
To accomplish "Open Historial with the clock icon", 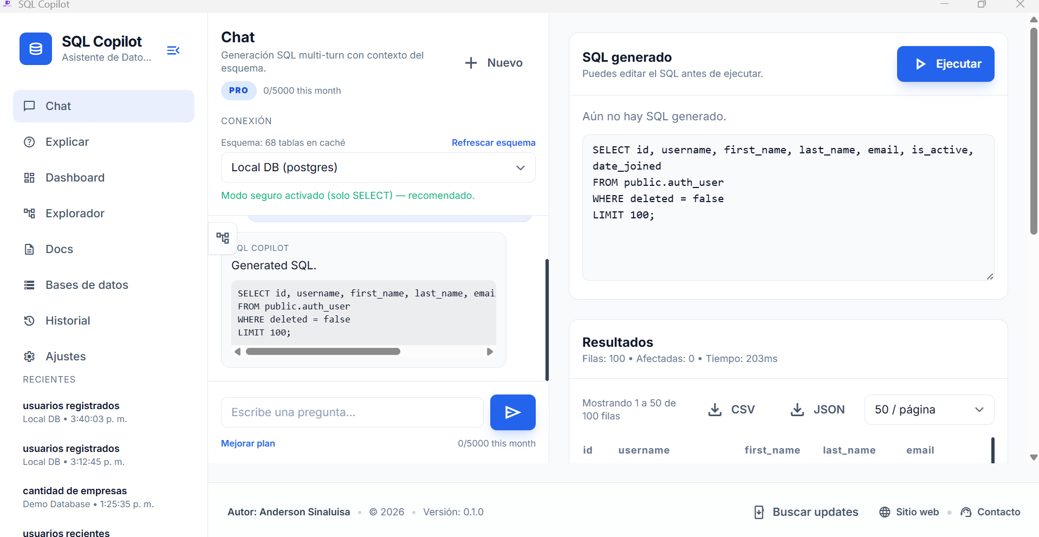I will point(29,320).
